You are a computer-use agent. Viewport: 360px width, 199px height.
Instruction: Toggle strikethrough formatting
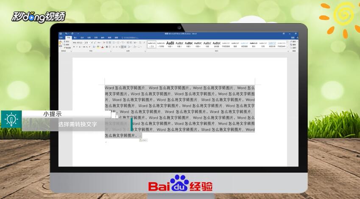pyautogui.click(x=84, y=47)
